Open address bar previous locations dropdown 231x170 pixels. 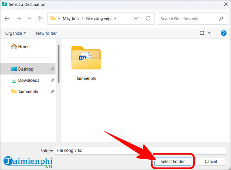pyautogui.click(x=136, y=18)
